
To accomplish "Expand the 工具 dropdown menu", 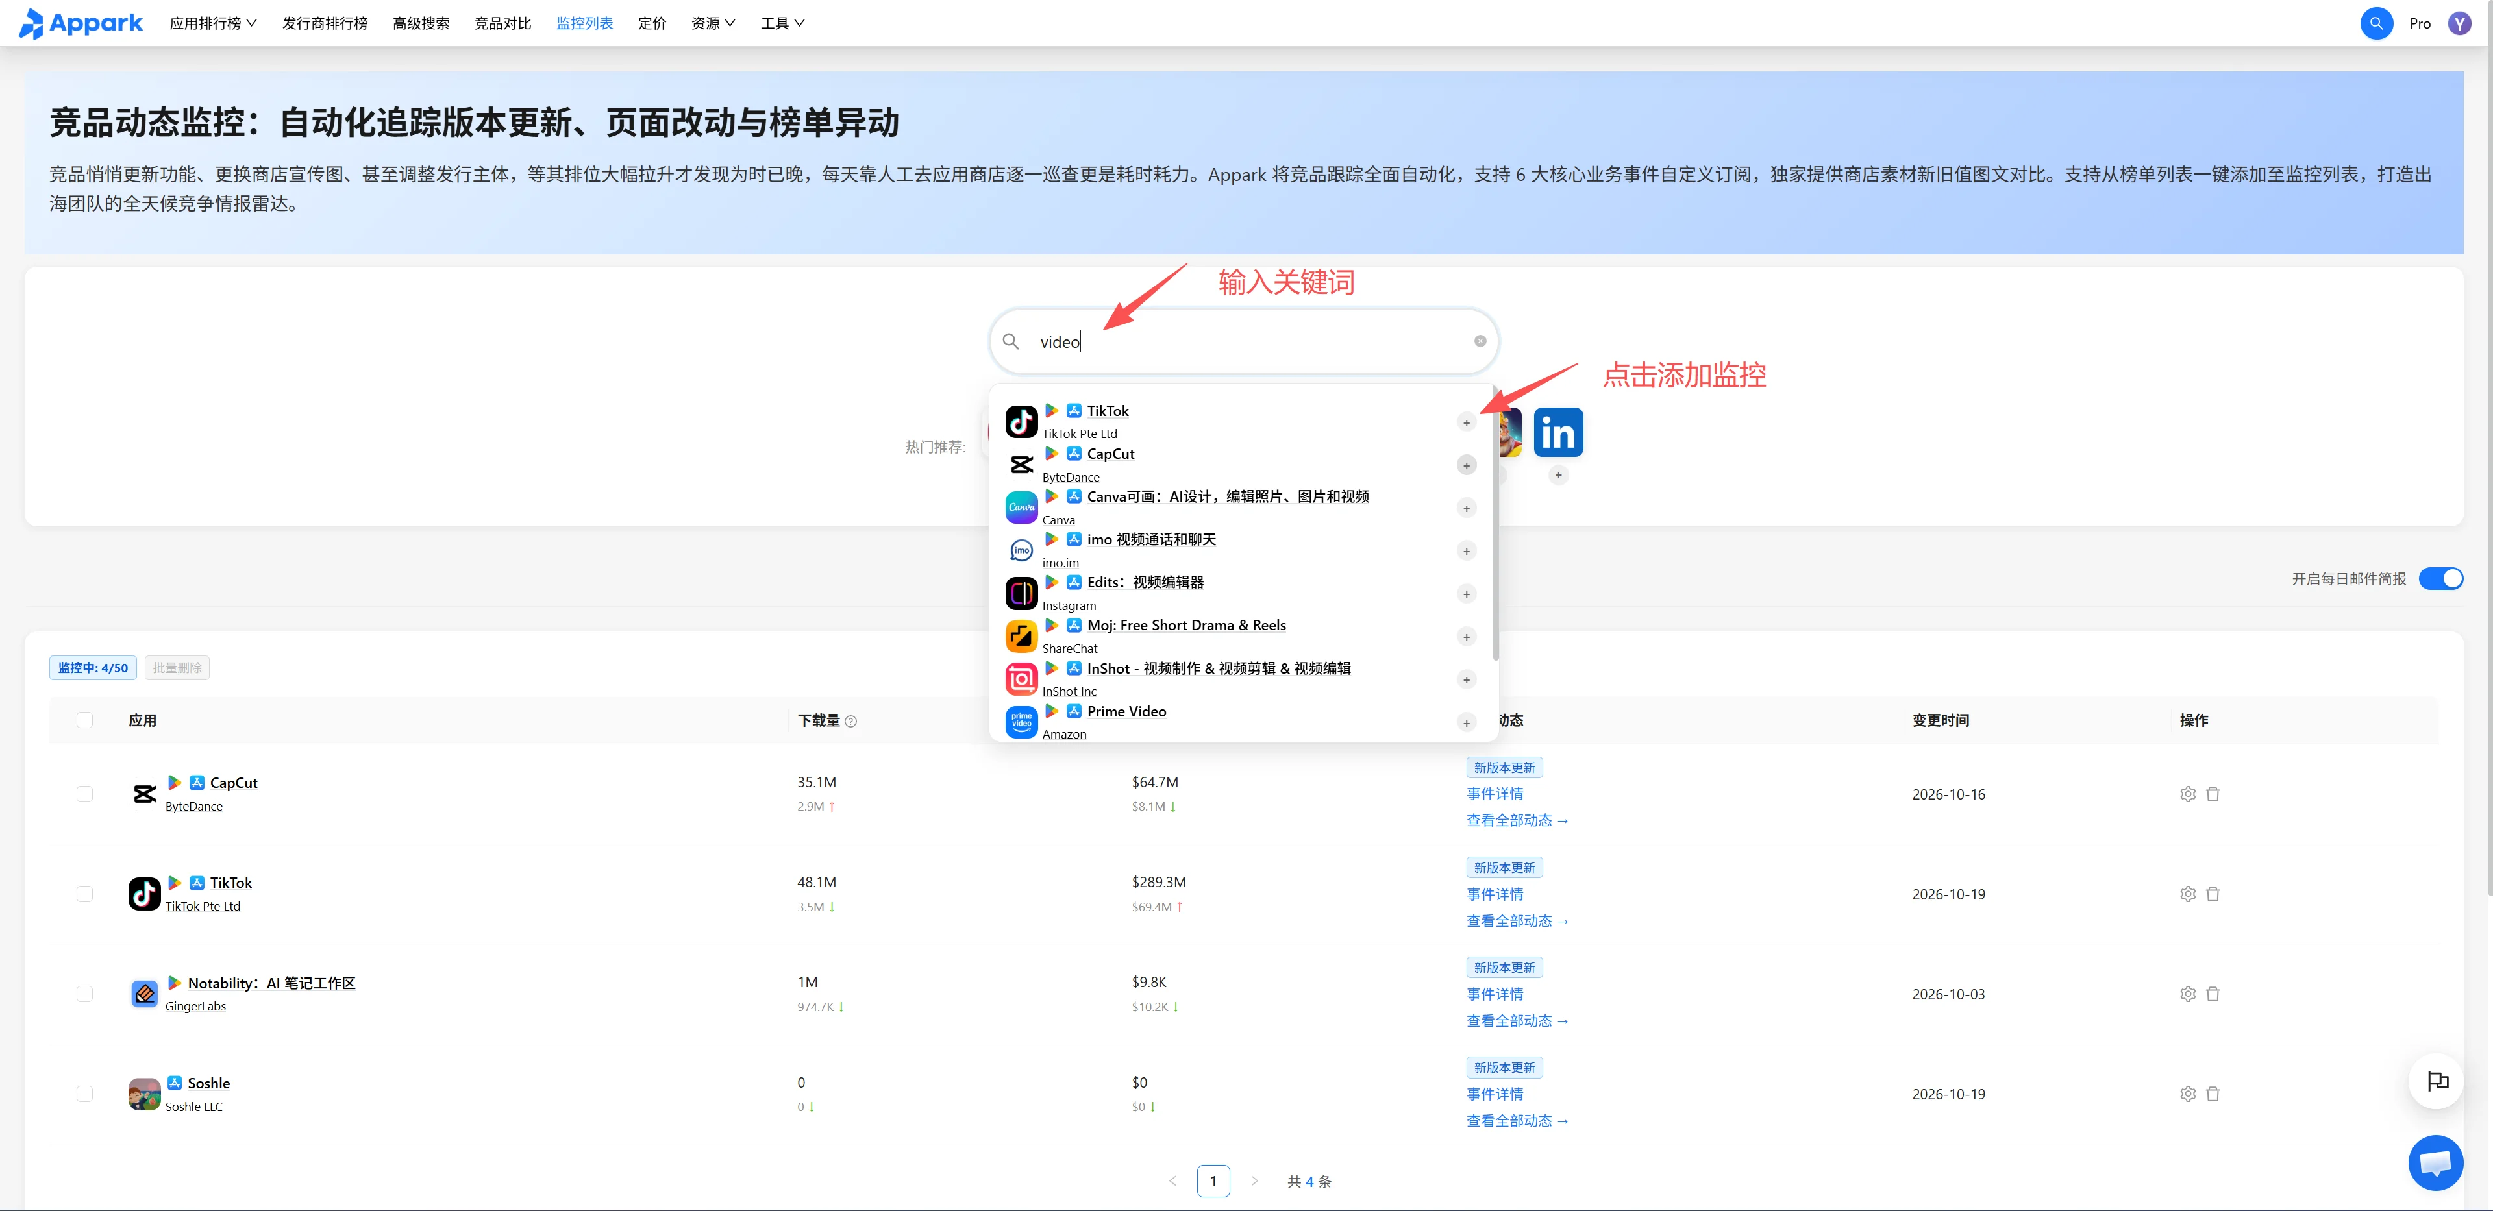I will tap(782, 23).
